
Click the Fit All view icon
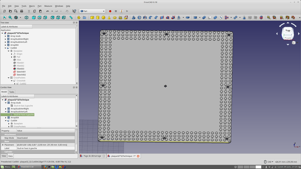(5, 18)
